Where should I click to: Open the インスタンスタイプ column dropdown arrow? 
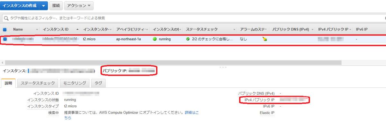[x=111, y=29]
